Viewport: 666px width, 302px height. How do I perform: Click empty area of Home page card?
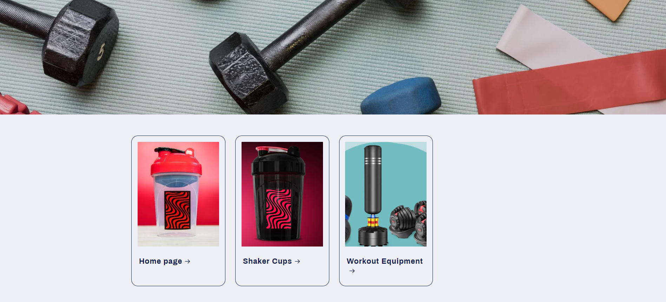point(178,276)
